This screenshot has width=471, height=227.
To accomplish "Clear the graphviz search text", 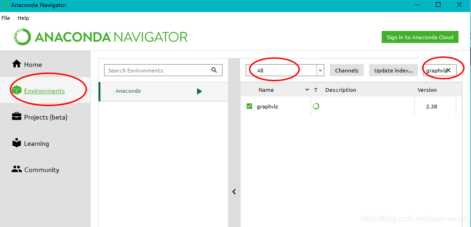I will click(x=448, y=70).
